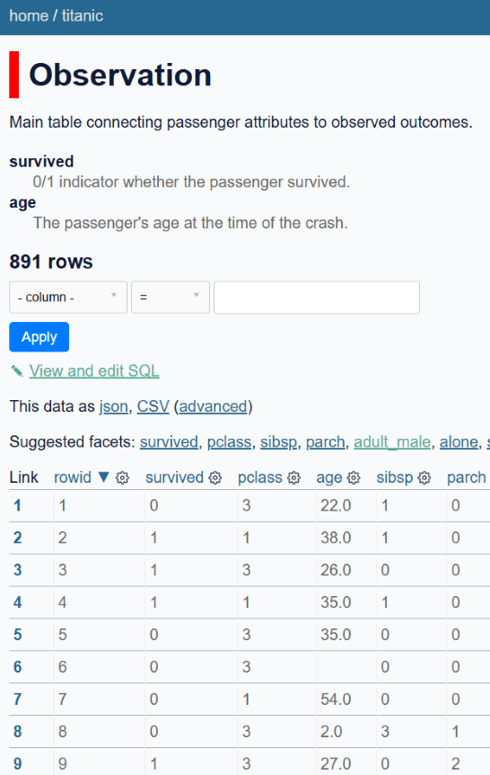The image size is (490, 775).
Task: Open the equals operator dropdown
Action: pyautogui.click(x=171, y=297)
